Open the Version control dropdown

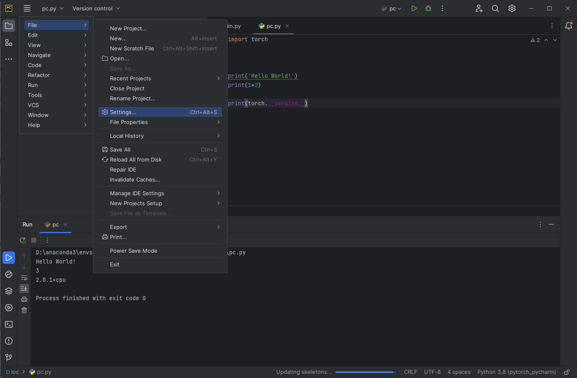point(96,8)
